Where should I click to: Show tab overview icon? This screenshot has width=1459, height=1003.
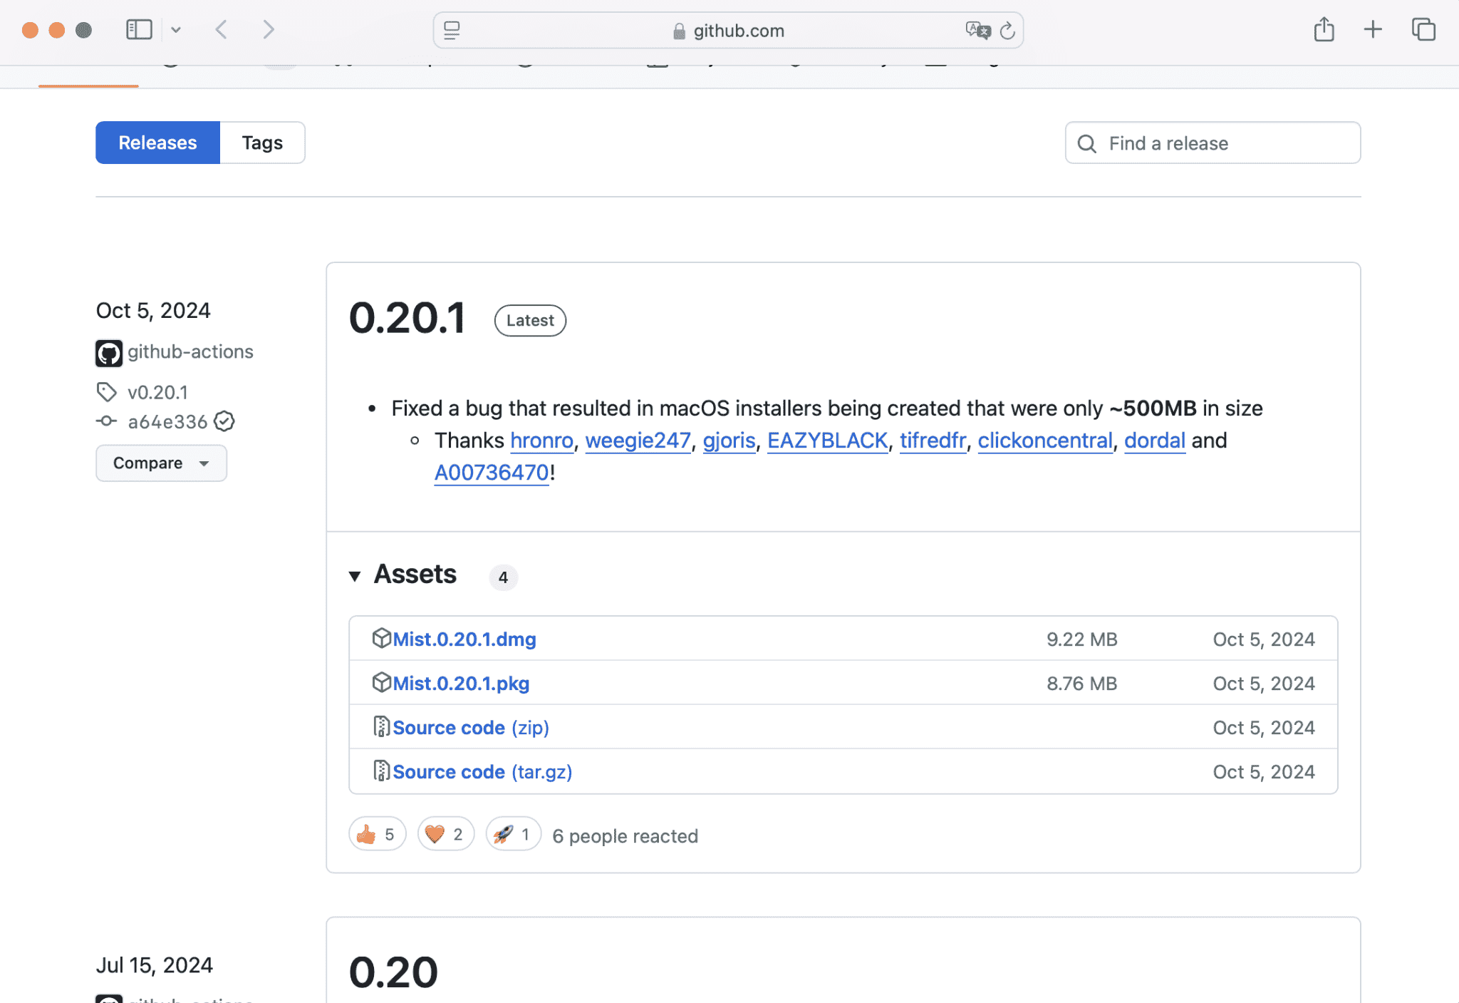pyautogui.click(x=1423, y=29)
